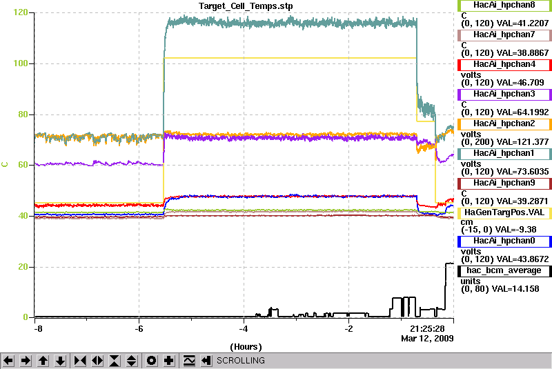Image resolution: width=552 pixels, height=369 pixels.
Task: Select the HacAi_hpchan1 curve legend
Action: [x=504, y=154]
